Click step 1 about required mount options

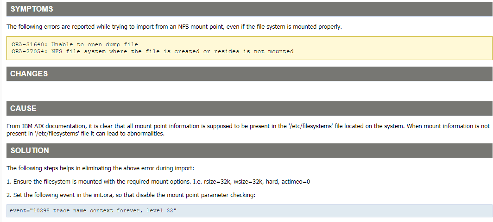click(158, 181)
